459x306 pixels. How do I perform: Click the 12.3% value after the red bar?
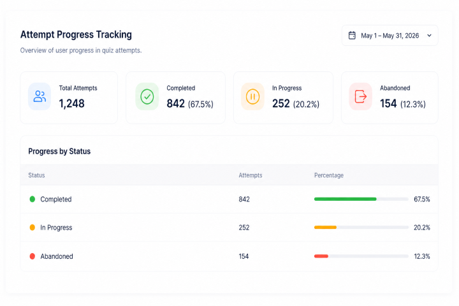coord(422,256)
